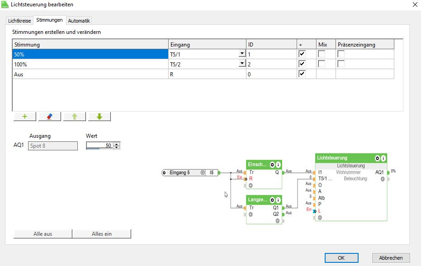Switch to the Lichtkreise tab
This screenshot has height=266, width=421.
click(x=19, y=21)
